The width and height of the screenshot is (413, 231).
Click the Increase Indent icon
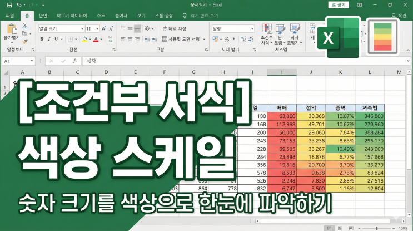coord(155,39)
